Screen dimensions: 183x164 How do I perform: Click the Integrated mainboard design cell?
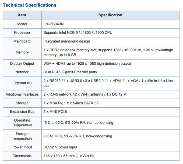pos(67,41)
